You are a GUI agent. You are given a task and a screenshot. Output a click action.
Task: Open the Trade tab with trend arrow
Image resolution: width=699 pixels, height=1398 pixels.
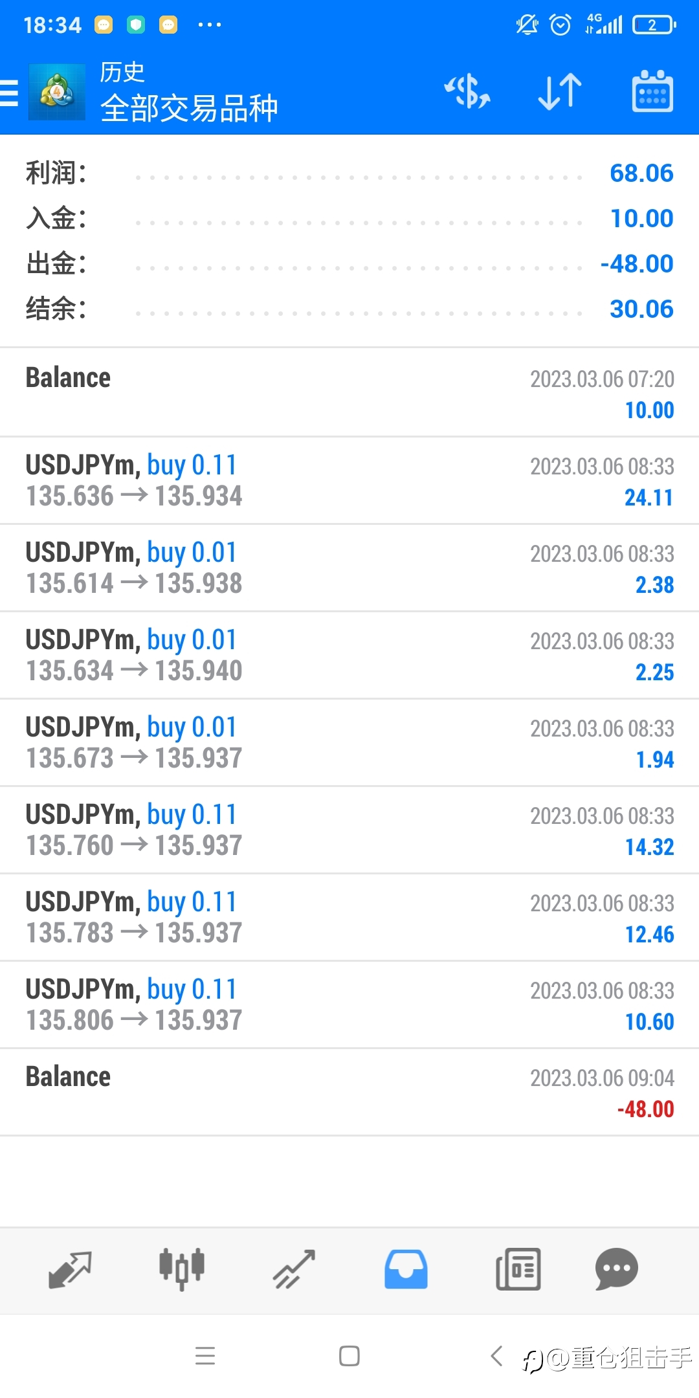(294, 1269)
